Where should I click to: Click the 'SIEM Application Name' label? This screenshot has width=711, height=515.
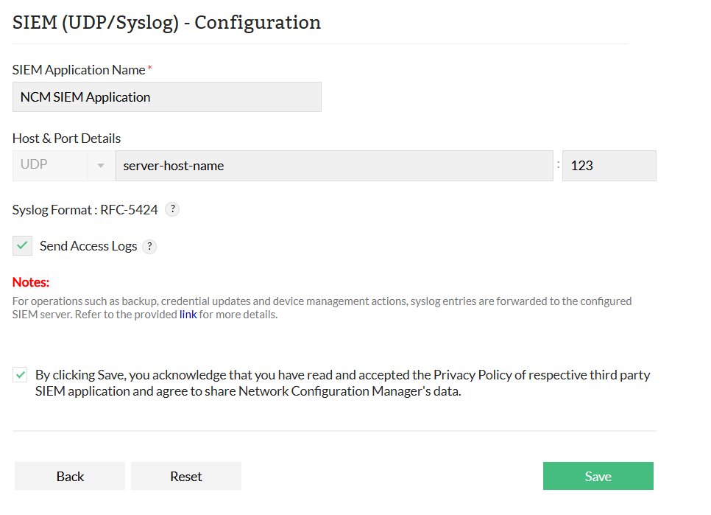[x=79, y=70]
